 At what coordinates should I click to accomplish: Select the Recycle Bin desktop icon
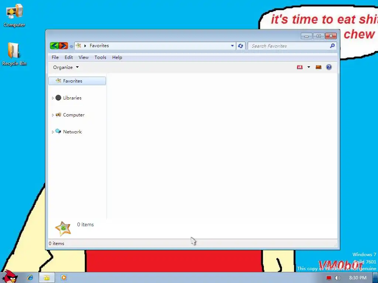pos(14,54)
